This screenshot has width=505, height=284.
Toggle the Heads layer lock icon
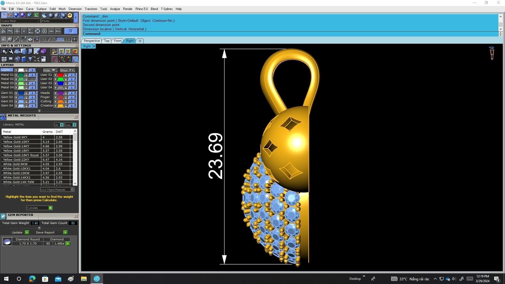tap(66, 93)
